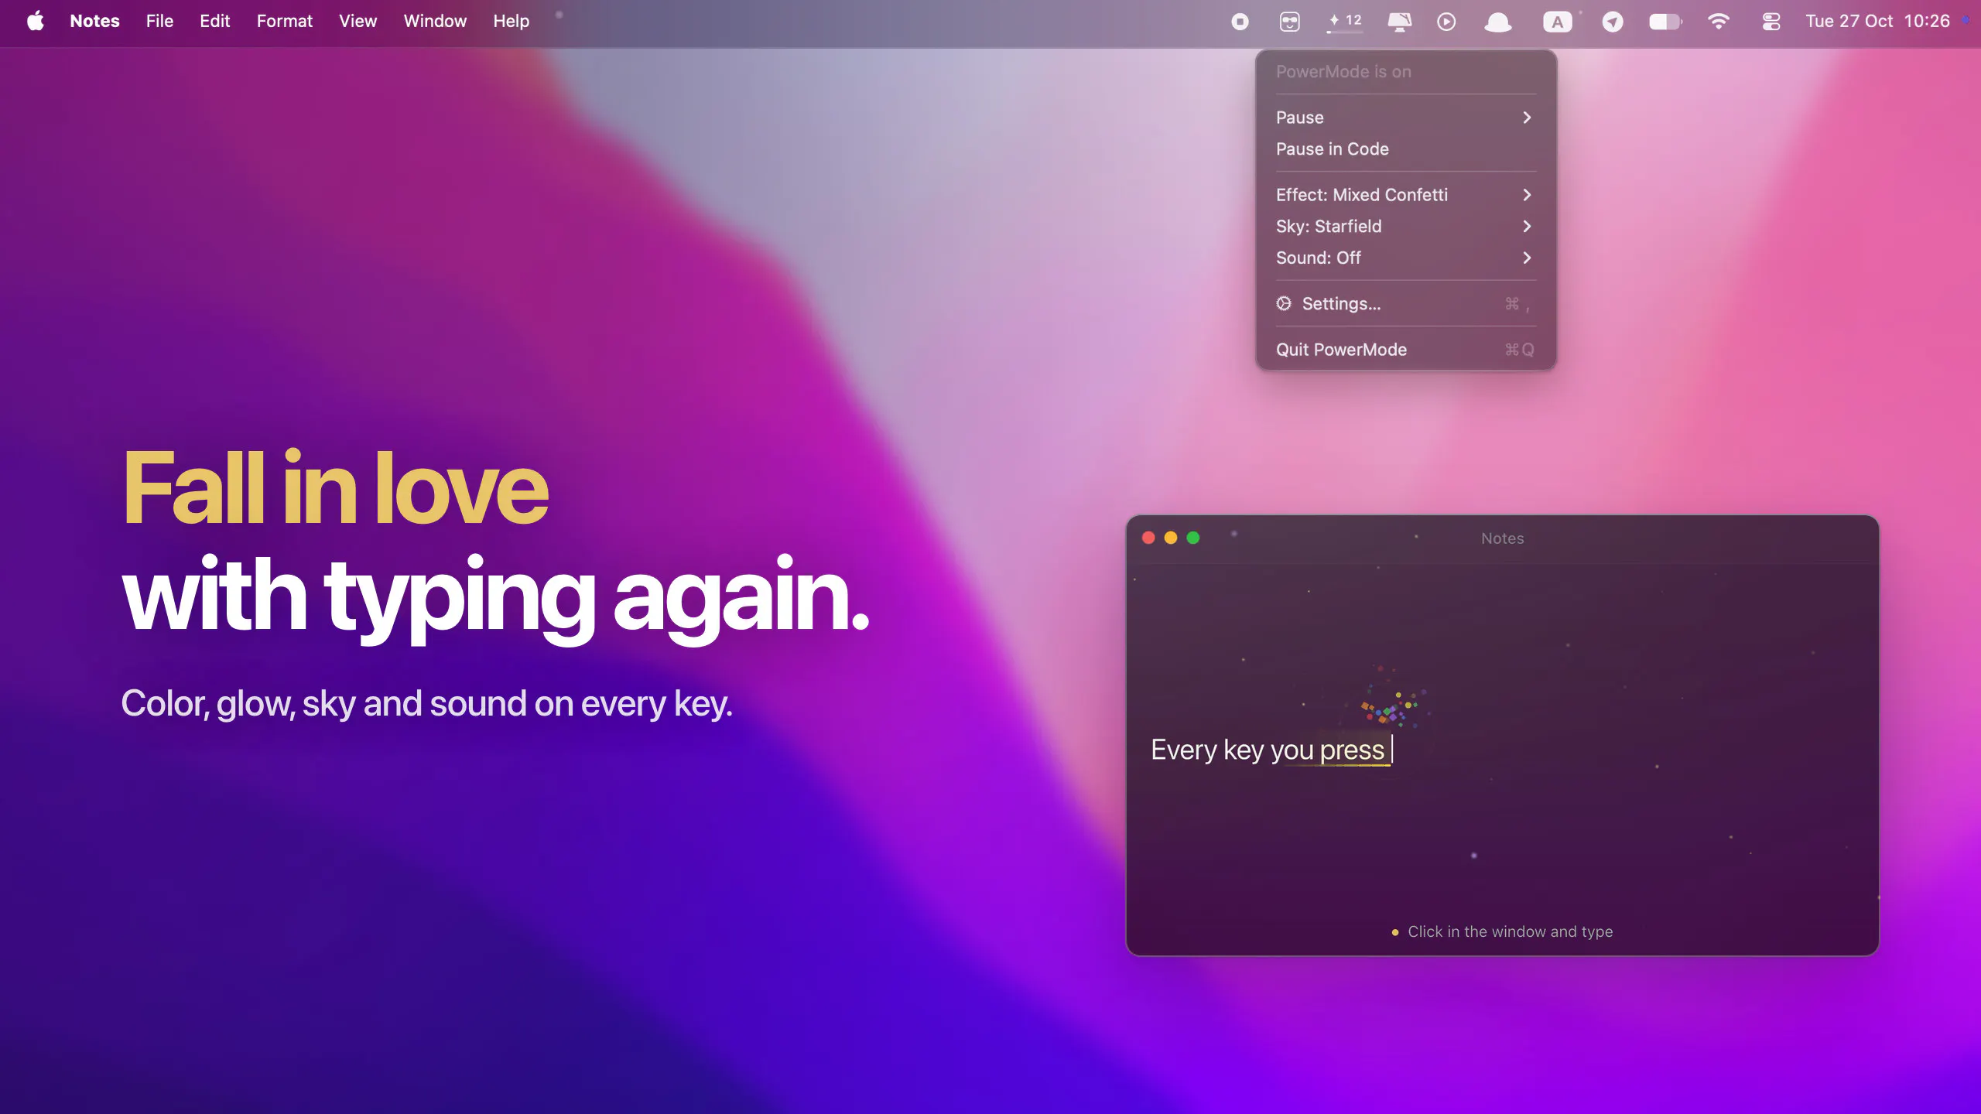Open the Help menu
The image size is (1981, 1114).
click(511, 21)
